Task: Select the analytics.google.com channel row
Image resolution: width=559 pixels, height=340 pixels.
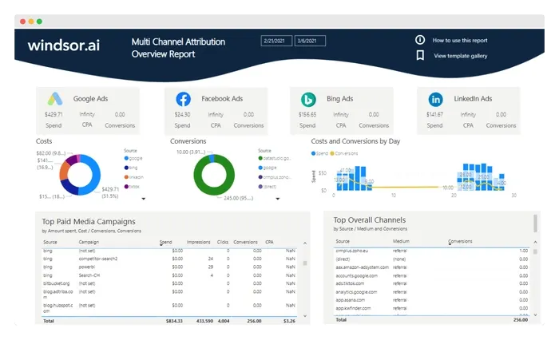Action: pyautogui.click(x=432, y=292)
